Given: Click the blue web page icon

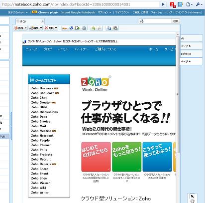Looking at the screenshot, I should [x=71, y=28].
